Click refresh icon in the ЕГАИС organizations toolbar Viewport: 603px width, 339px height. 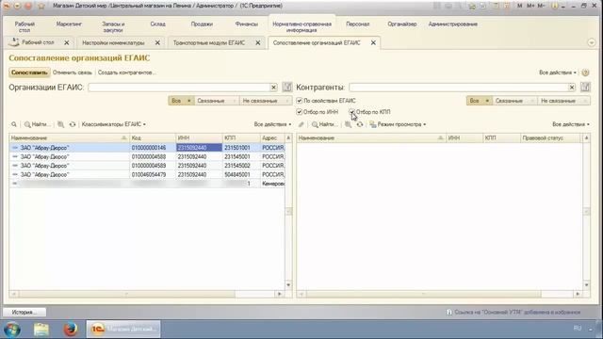(73, 124)
